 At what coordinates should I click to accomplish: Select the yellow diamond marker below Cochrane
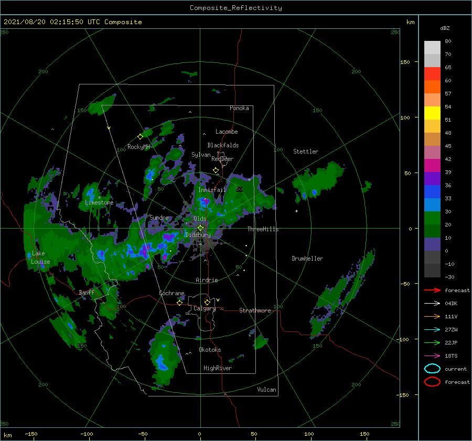point(180,303)
